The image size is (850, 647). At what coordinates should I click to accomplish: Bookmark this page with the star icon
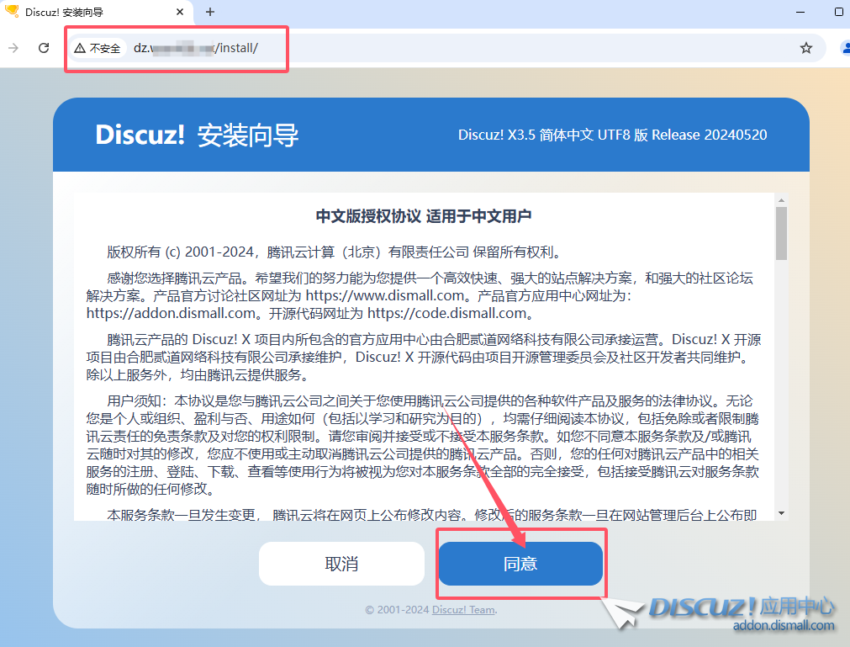coord(805,48)
